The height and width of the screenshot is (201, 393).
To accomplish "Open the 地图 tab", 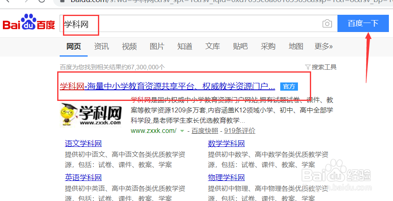I will point(296,46).
